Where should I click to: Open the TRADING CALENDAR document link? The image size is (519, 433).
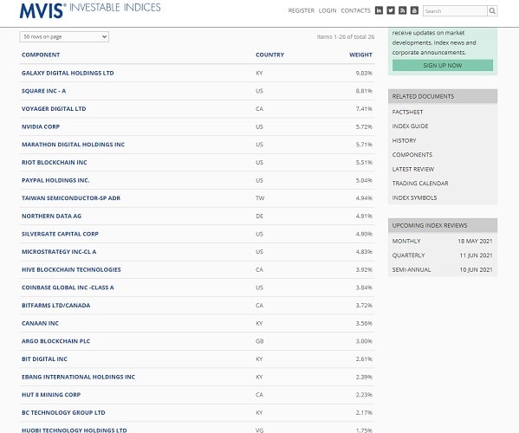420,184
